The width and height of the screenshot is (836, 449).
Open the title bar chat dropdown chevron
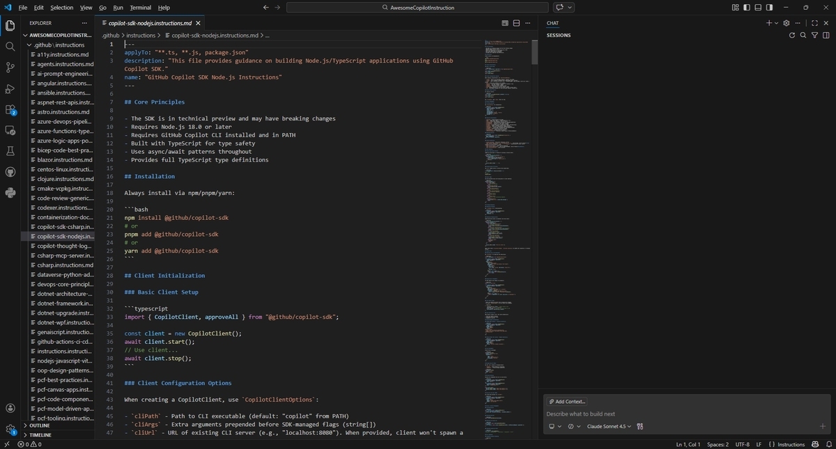571,8
